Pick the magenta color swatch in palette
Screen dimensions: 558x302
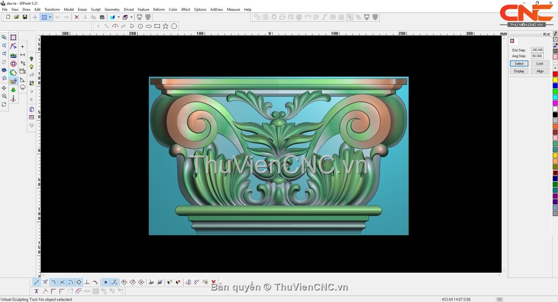pos(555,103)
